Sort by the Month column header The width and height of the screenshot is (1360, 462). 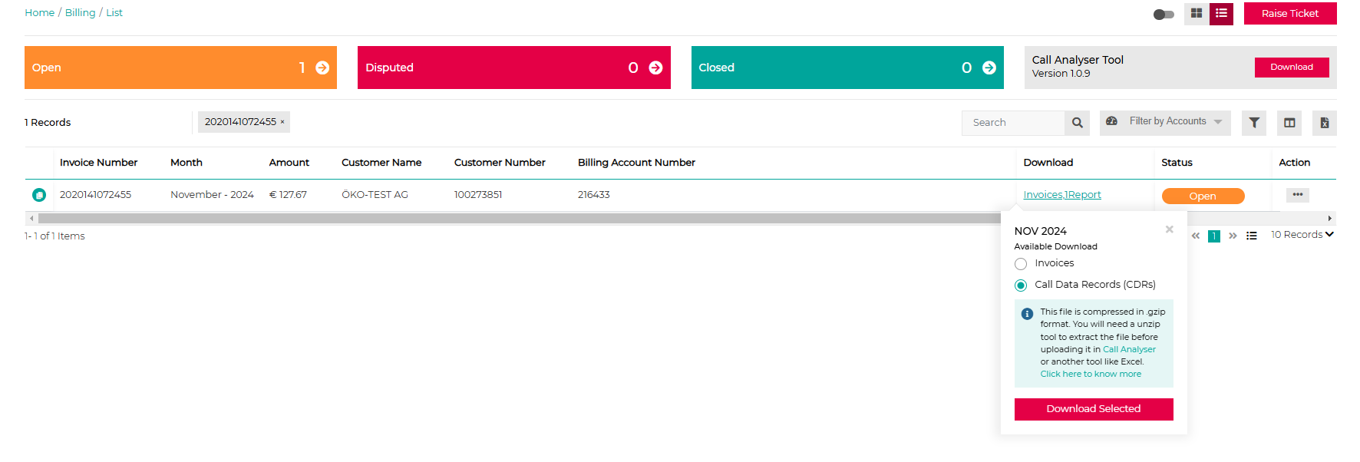[187, 163]
